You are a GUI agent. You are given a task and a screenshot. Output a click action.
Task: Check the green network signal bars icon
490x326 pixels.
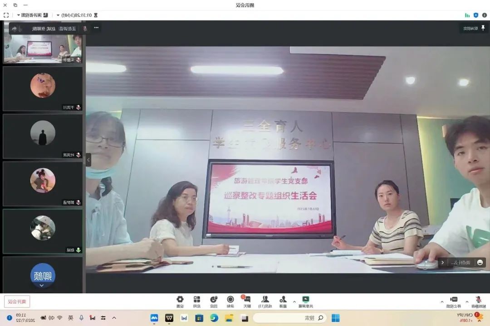coord(467,15)
